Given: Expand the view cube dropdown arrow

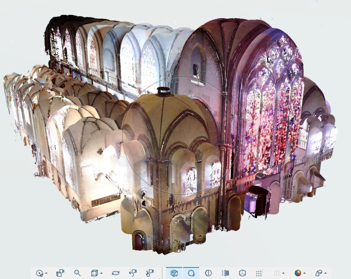Looking at the screenshot, I should [101, 273].
